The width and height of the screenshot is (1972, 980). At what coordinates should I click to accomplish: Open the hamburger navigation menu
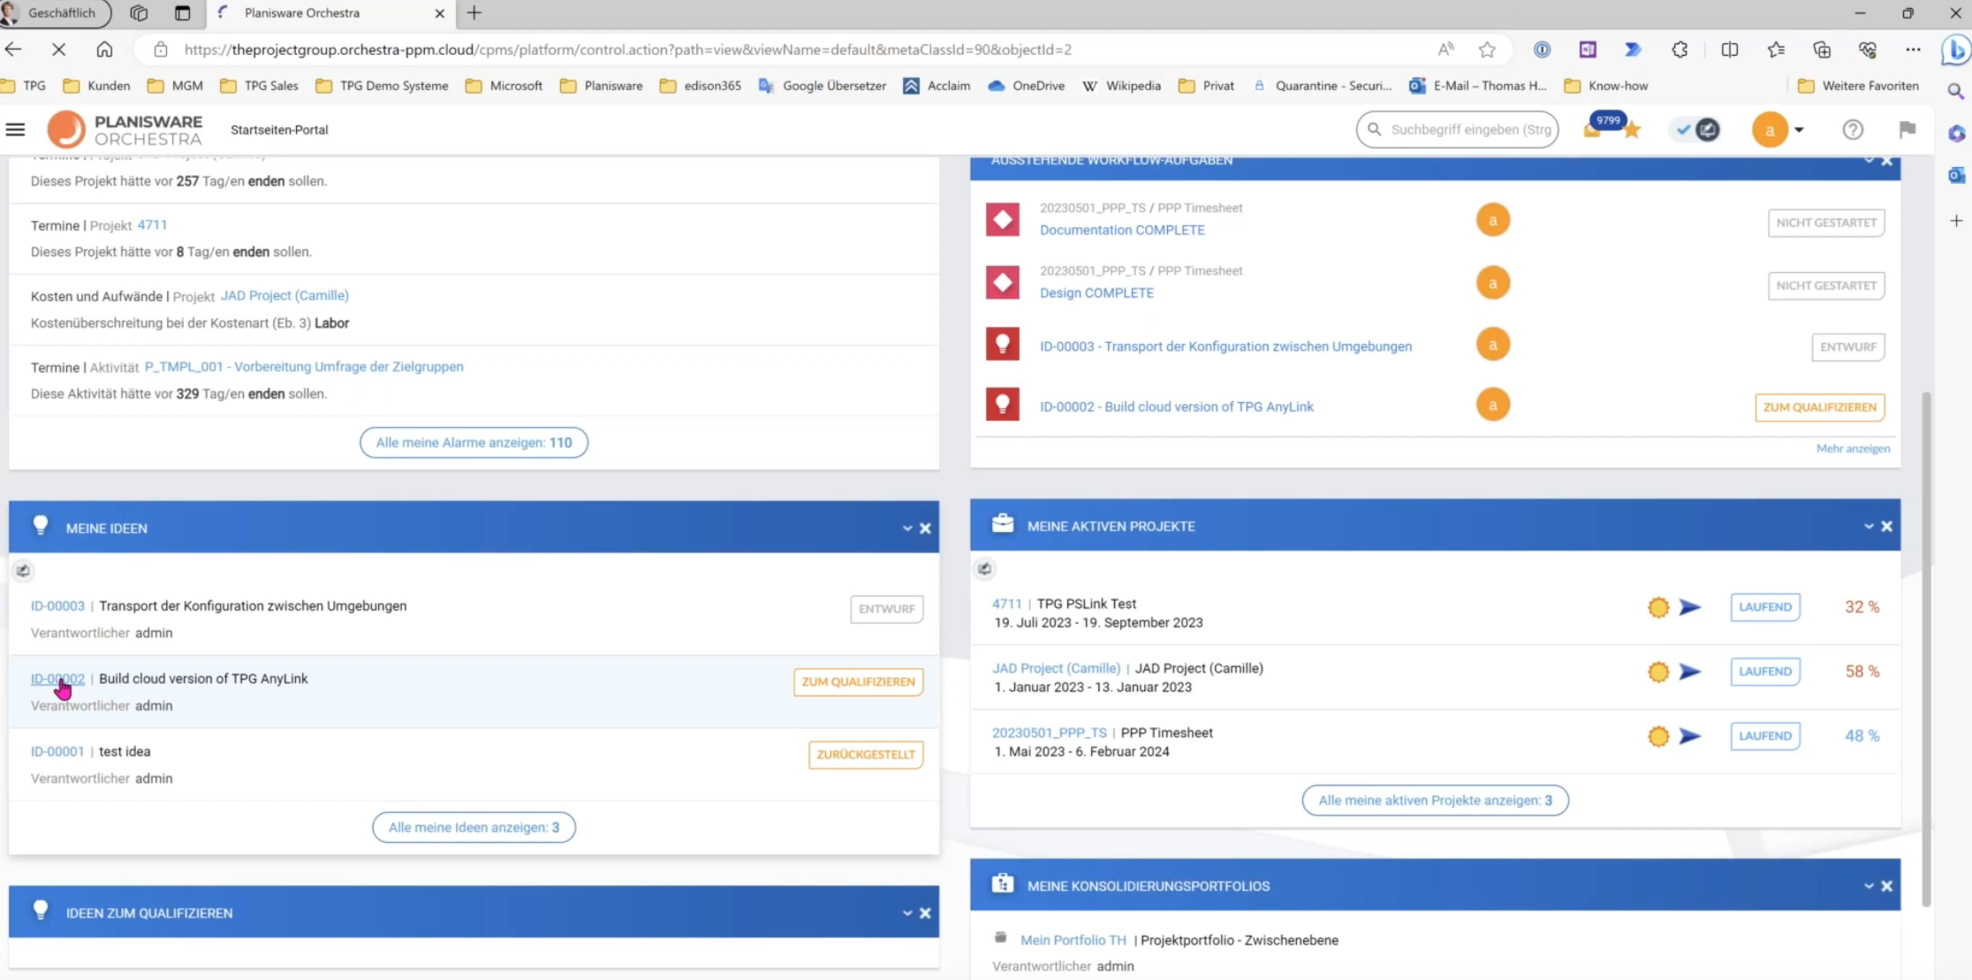(15, 130)
